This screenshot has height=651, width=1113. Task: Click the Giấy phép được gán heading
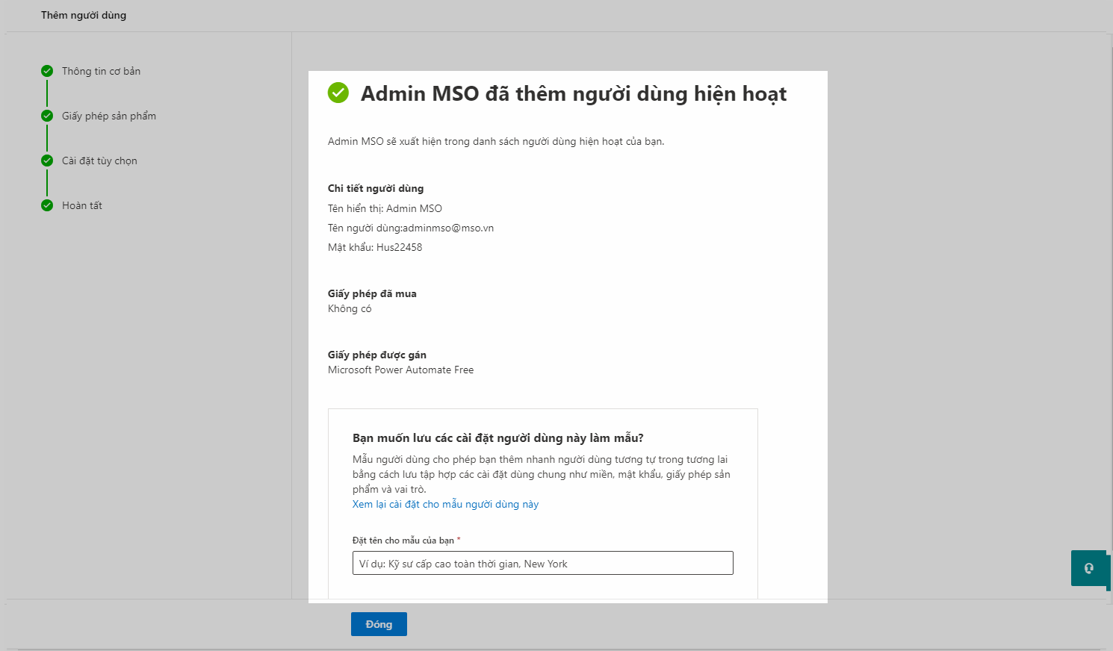(x=377, y=355)
